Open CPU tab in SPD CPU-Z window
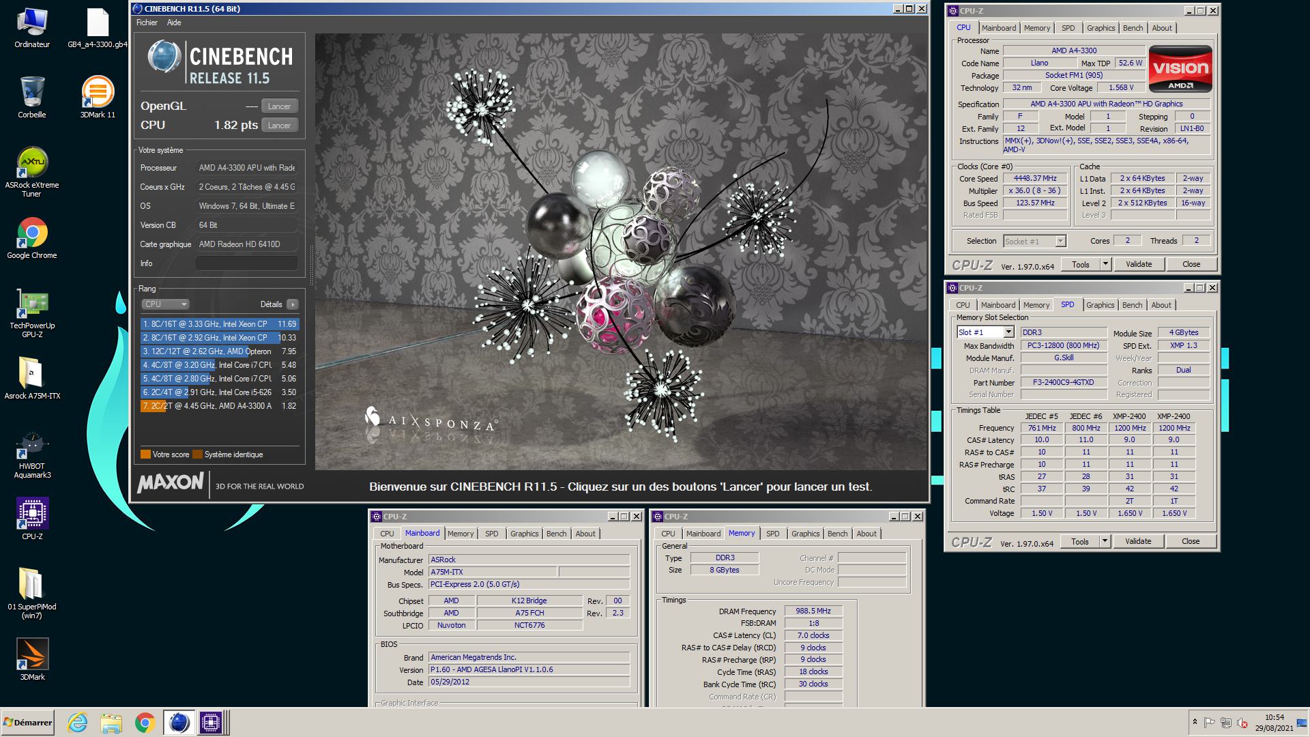1310x737 pixels. click(963, 305)
